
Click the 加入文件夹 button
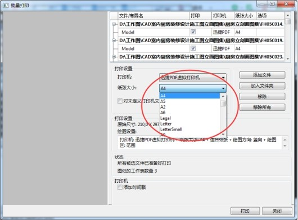(x=262, y=86)
